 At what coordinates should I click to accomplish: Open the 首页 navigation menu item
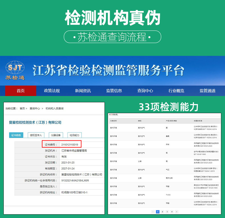coord(21,91)
